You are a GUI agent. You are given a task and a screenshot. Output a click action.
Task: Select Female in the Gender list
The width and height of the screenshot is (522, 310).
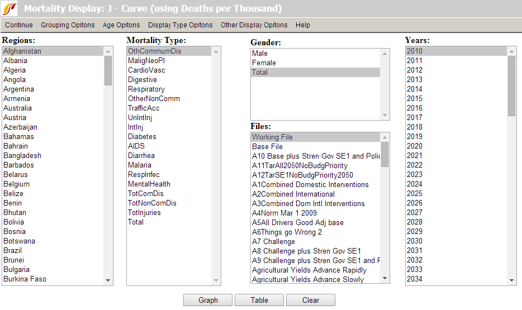(x=264, y=63)
